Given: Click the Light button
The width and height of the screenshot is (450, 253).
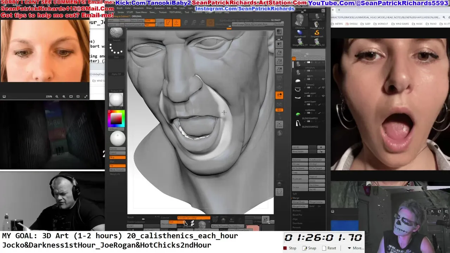Looking at the screenshot, I should pyautogui.click(x=160, y=22).
